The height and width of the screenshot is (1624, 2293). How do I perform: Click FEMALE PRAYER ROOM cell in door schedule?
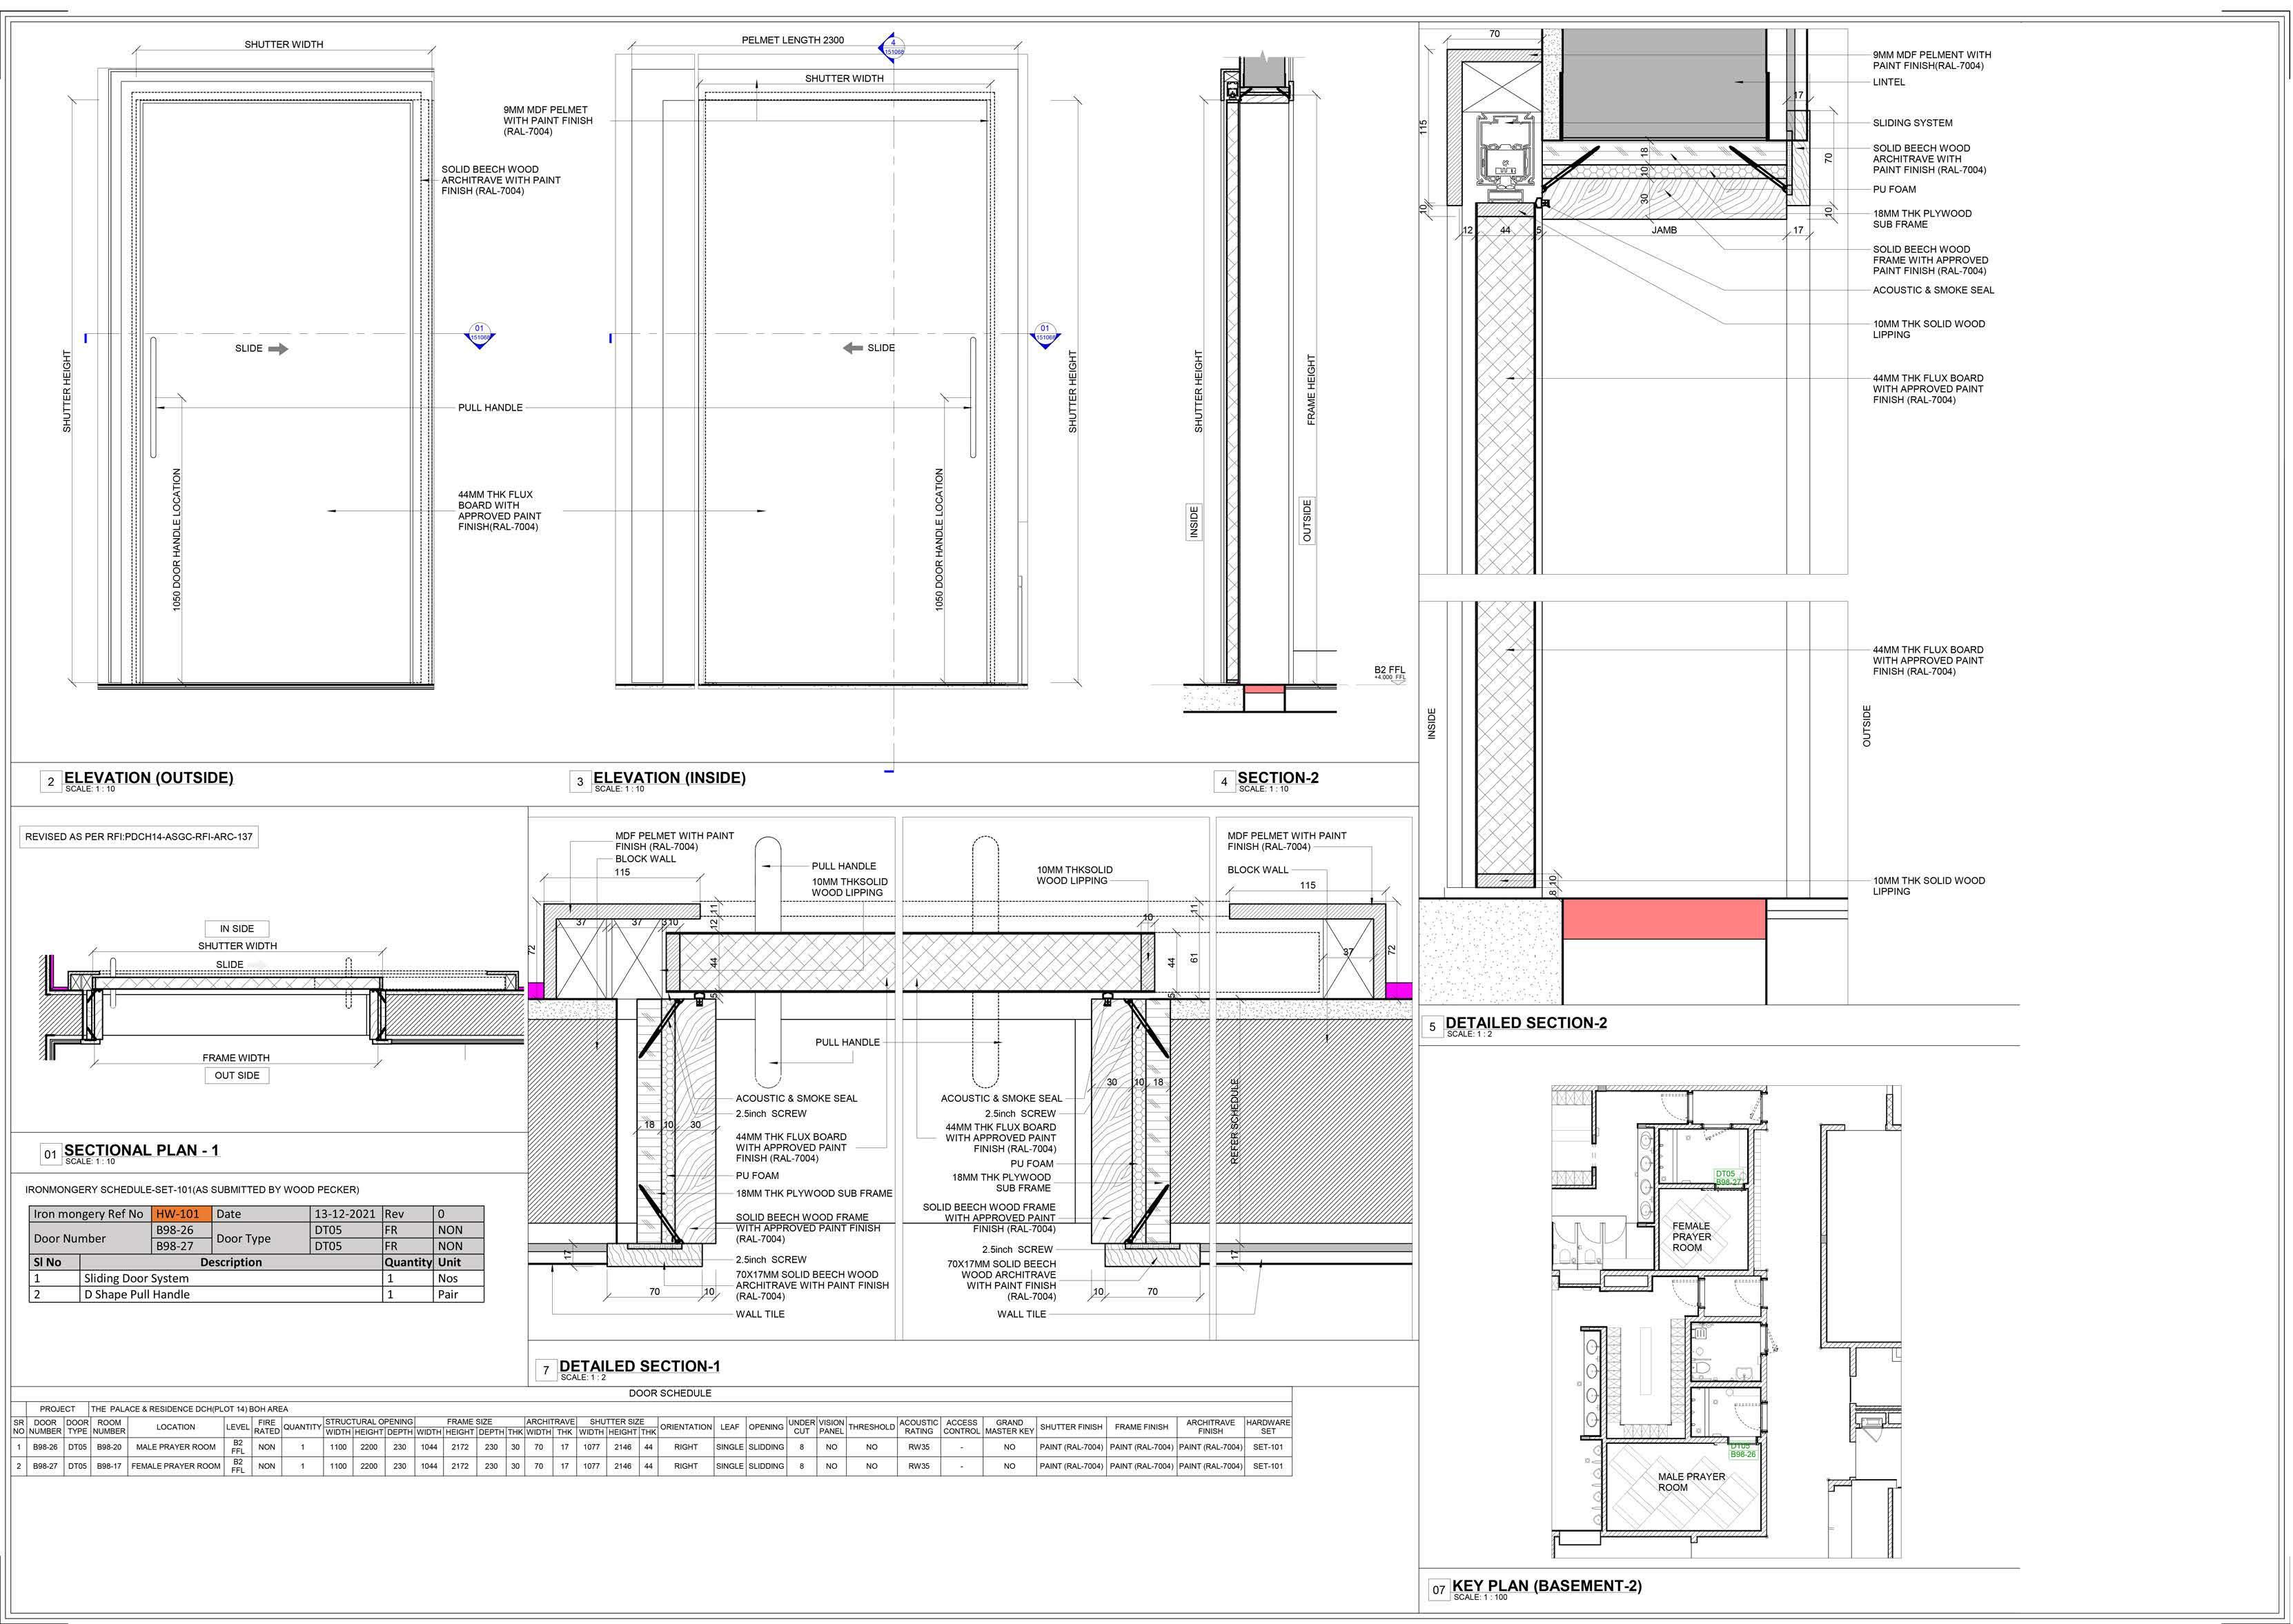click(176, 1466)
